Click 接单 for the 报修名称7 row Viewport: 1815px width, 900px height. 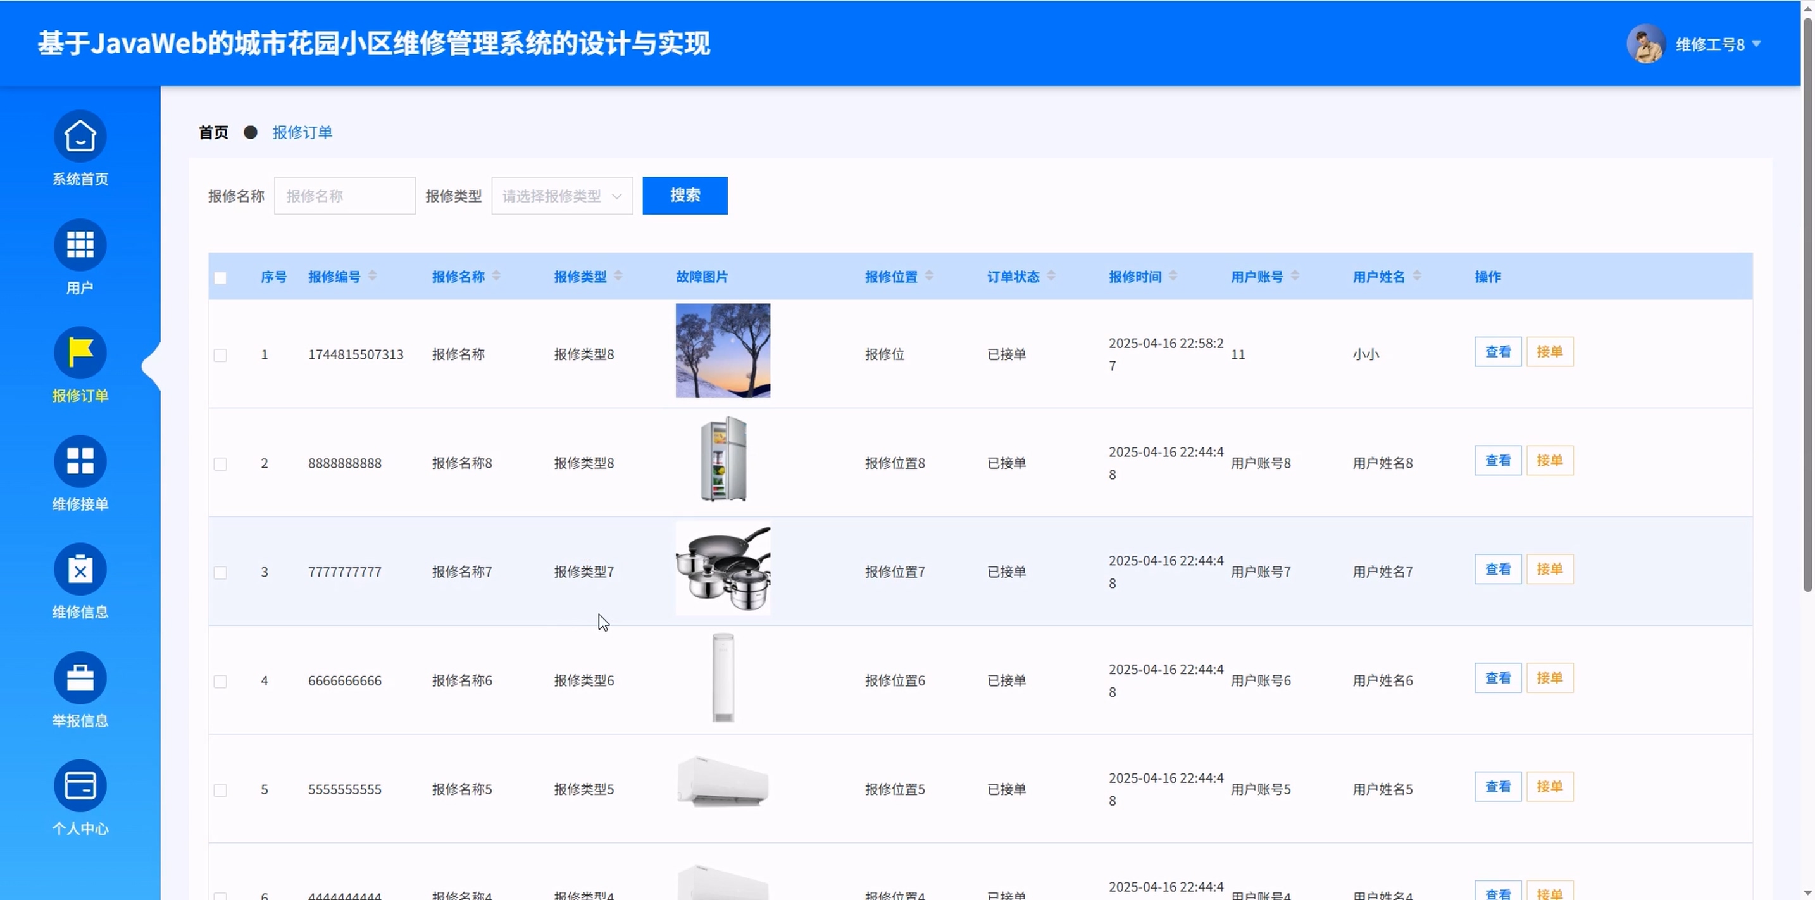[1549, 569]
